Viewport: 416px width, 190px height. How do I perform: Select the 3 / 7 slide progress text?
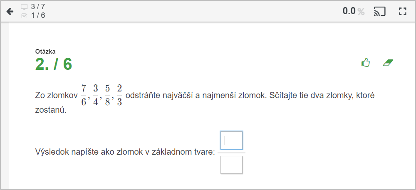(x=38, y=7)
